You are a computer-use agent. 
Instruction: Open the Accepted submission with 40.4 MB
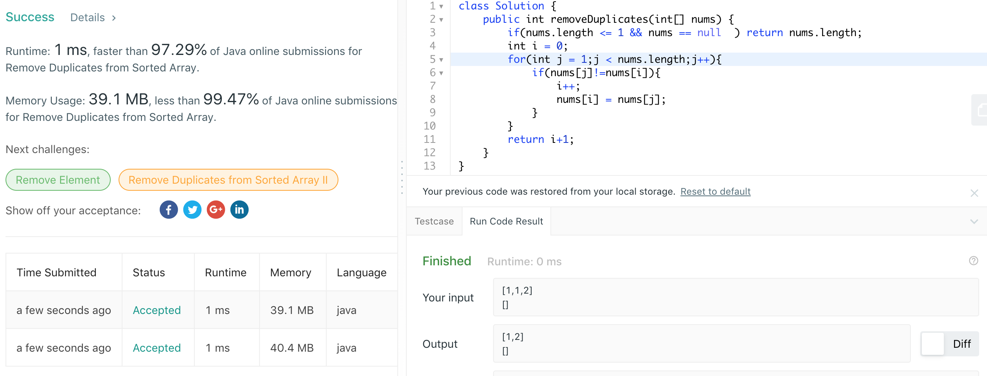[157, 348]
